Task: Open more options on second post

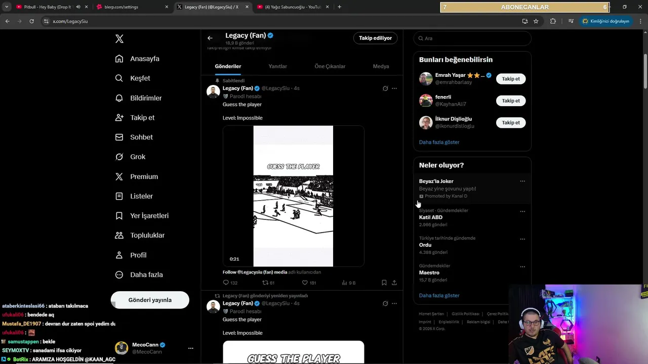Action: 394,303
